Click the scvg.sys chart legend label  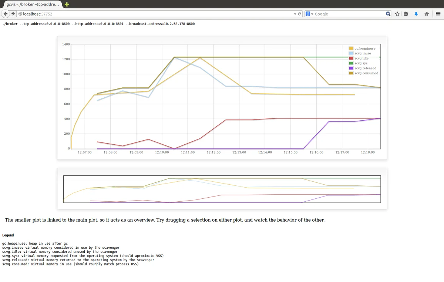point(361,63)
